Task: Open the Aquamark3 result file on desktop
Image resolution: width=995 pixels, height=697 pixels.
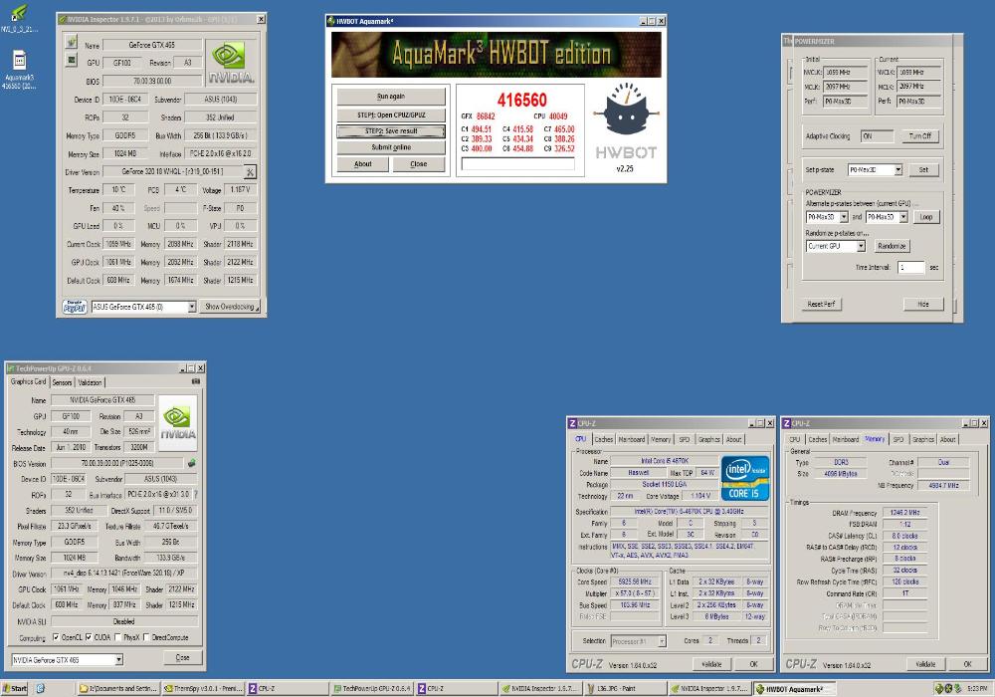Action: pyautogui.click(x=19, y=61)
